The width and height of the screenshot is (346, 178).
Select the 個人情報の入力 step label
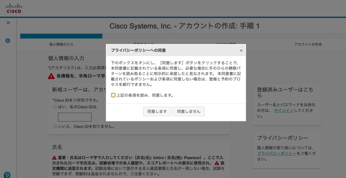61,44
